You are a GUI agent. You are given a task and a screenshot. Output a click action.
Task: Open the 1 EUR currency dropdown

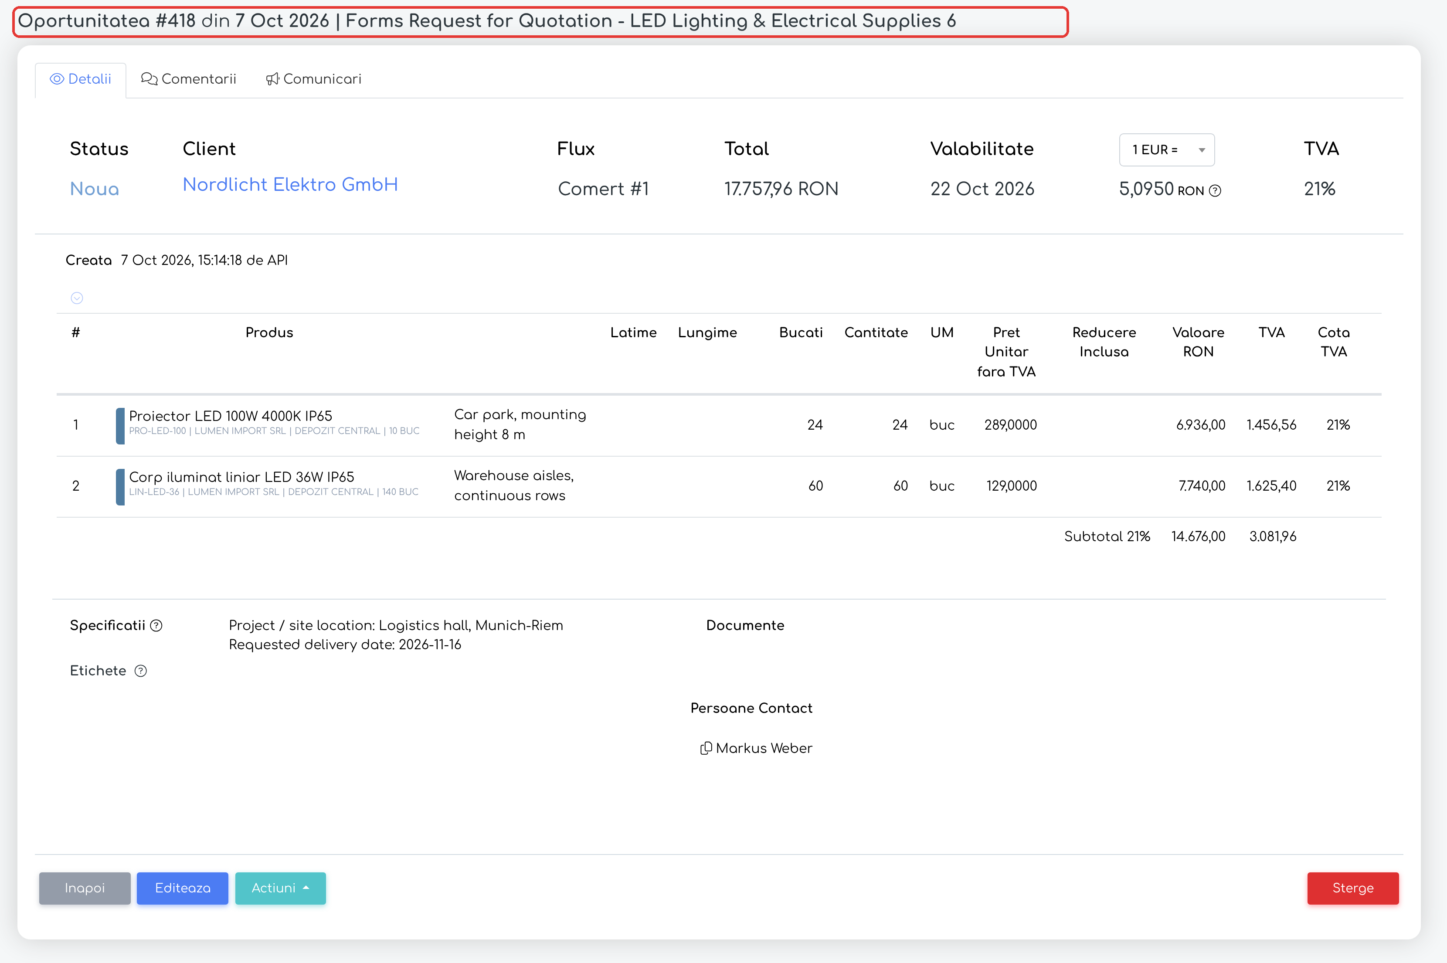pos(1166,150)
